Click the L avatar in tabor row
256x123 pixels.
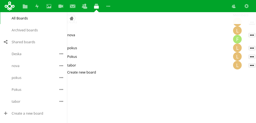pyautogui.click(x=237, y=65)
